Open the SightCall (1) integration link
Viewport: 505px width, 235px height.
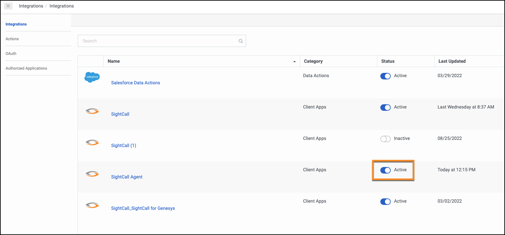(124, 145)
